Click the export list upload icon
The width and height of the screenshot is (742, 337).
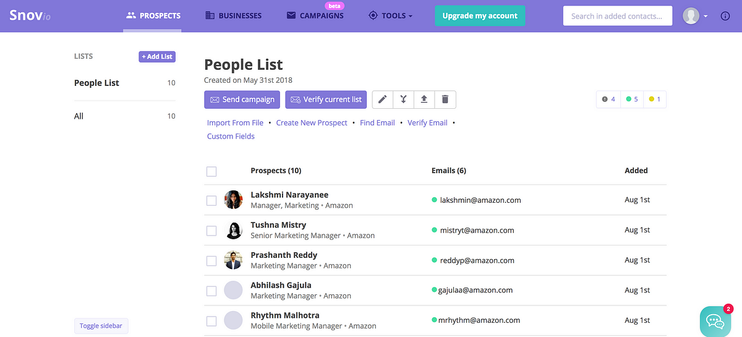click(424, 100)
